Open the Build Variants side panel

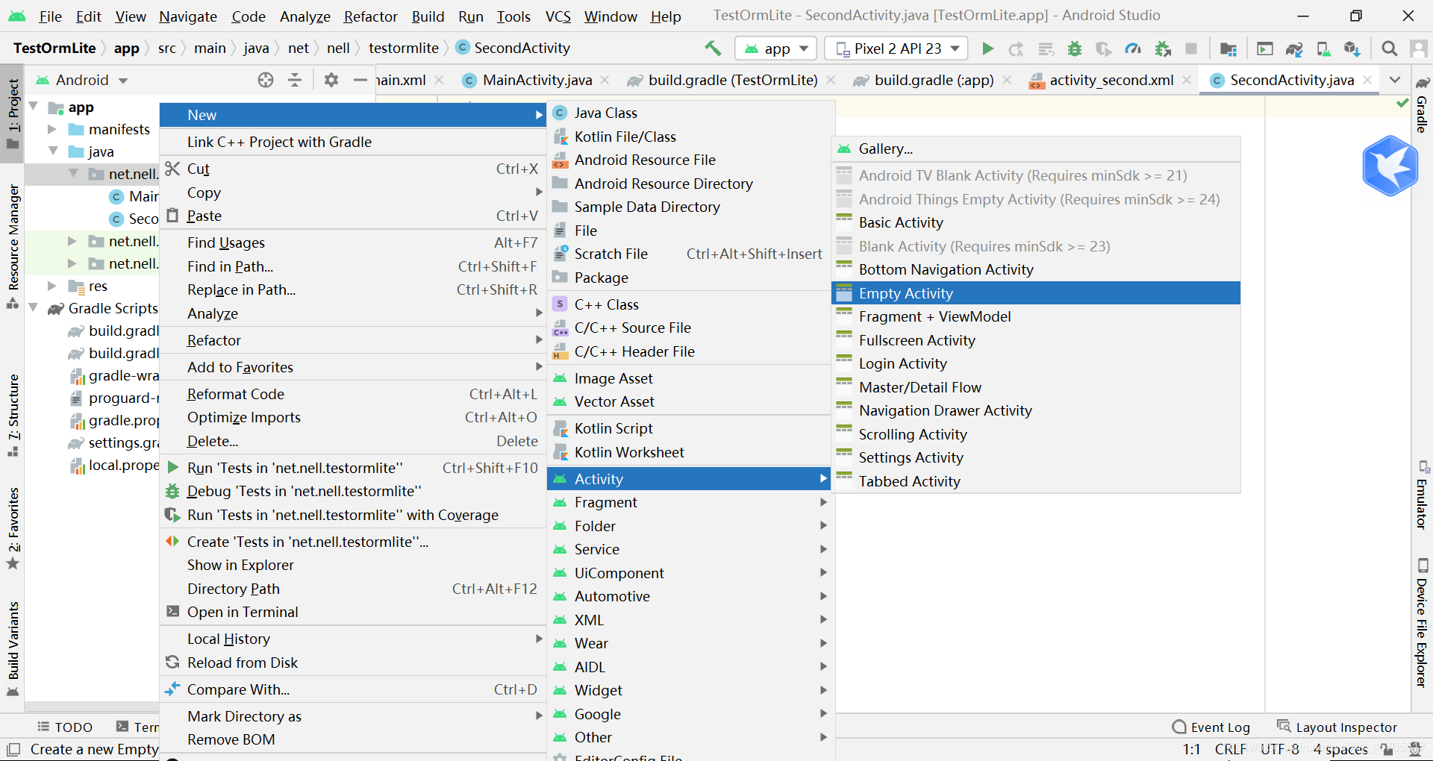coord(13,649)
